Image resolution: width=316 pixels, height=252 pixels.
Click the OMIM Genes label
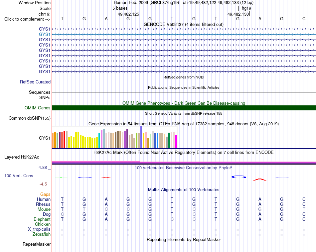click(x=37, y=108)
